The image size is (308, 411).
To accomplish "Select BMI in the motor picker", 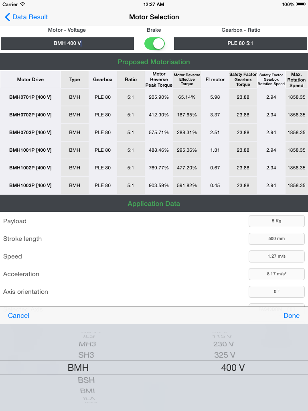I will click(x=87, y=391).
